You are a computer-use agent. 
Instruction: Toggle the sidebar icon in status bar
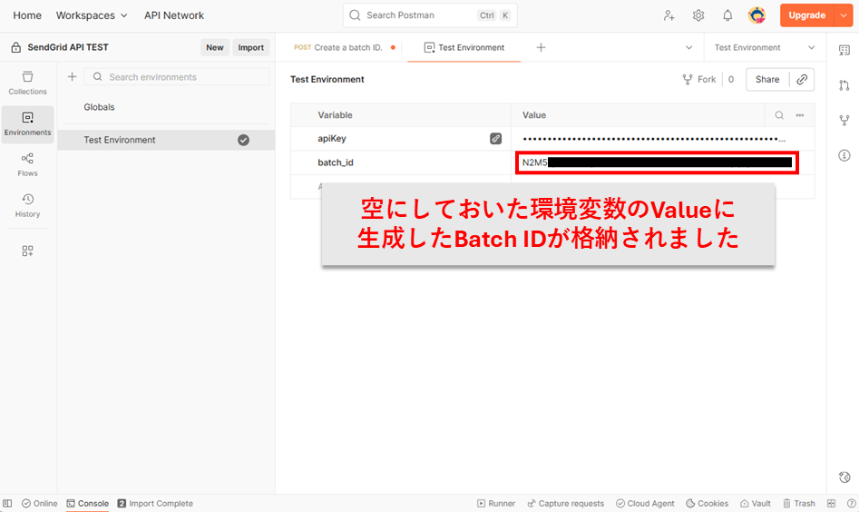pos(7,503)
